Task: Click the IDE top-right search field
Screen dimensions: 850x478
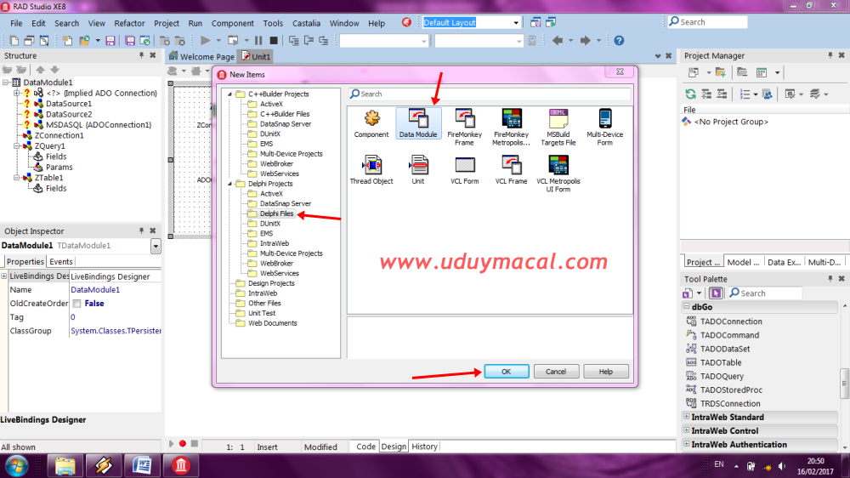Action: pyautogui.click(x=707, y=22)
